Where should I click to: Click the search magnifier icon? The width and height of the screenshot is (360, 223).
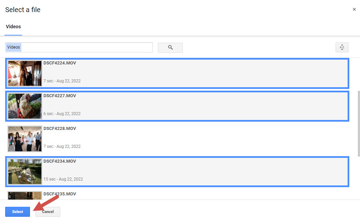170,48
